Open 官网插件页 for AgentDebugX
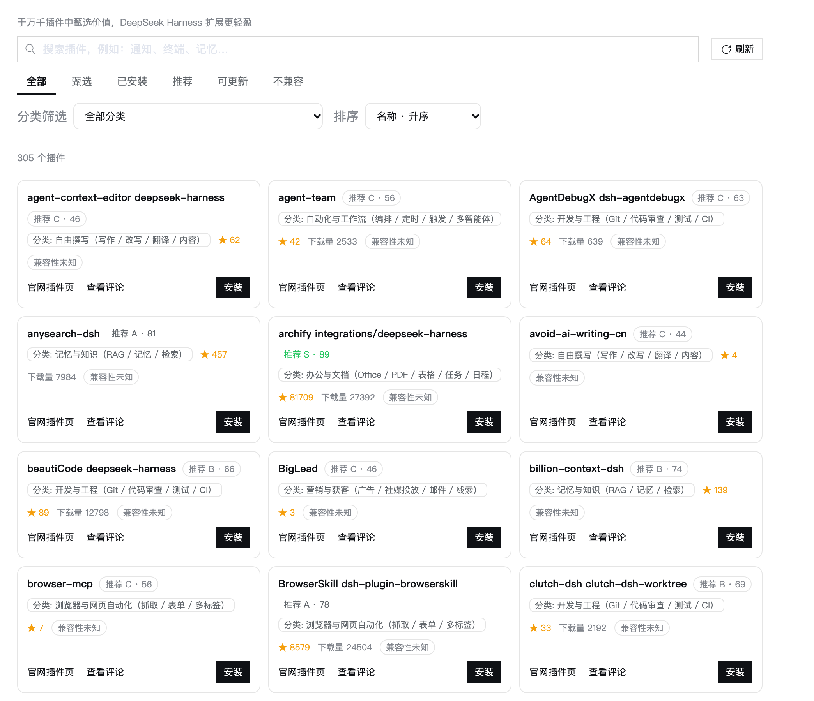The image size is (814, 701). (x=553, y=287)
